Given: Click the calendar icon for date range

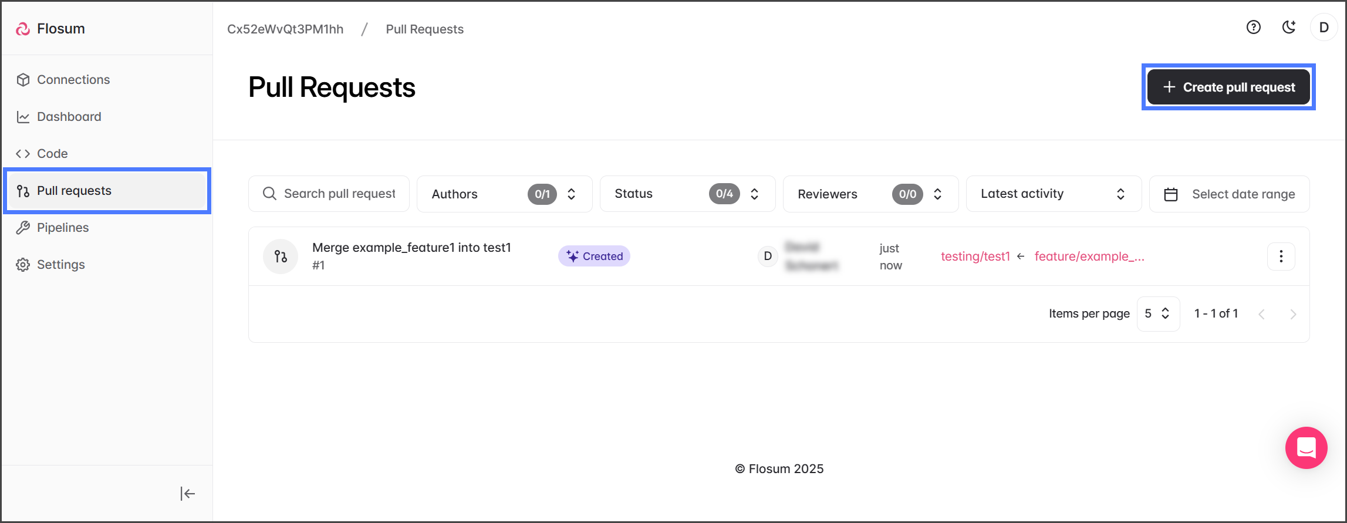Looking at the screenshot, I should point(1171,194).
